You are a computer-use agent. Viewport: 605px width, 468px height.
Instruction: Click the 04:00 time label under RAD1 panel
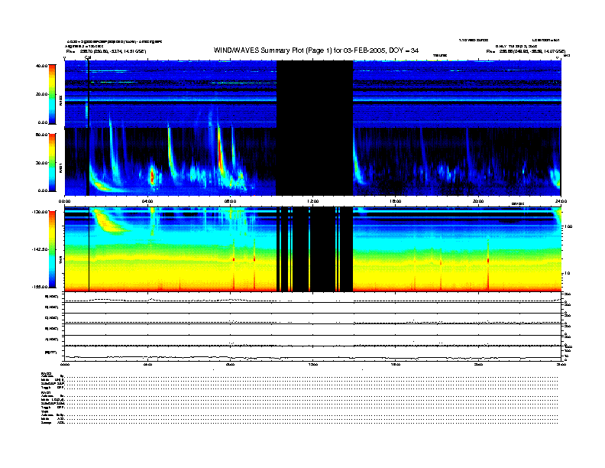[147, 201]
